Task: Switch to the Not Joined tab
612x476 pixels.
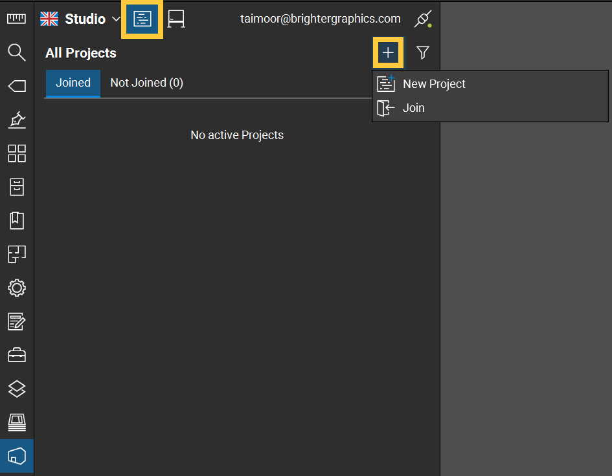Action: (146, 83)
